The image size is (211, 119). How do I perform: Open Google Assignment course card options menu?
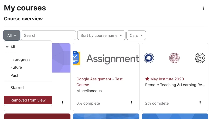click(131, 103)
